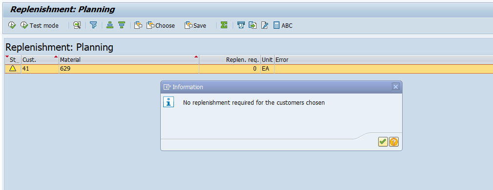Select the Replen. req. column header

coord(230,59)
